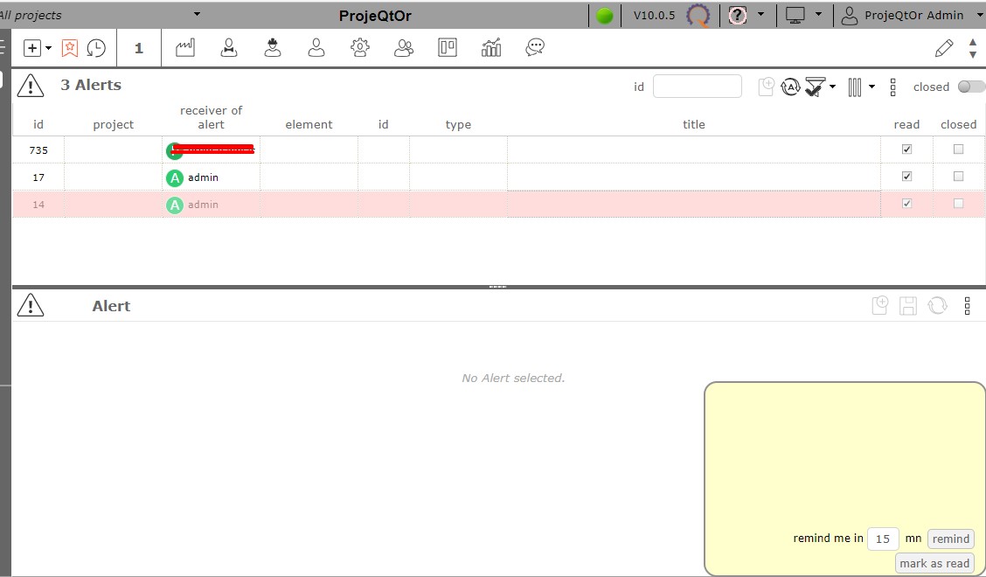This screenshot has height=577, width=986.
Task: Sort by the title column header
Action: (x=693, y=124)
